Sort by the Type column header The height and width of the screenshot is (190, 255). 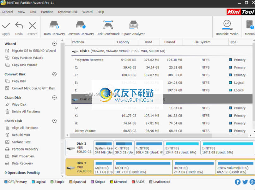pos(240,42)
